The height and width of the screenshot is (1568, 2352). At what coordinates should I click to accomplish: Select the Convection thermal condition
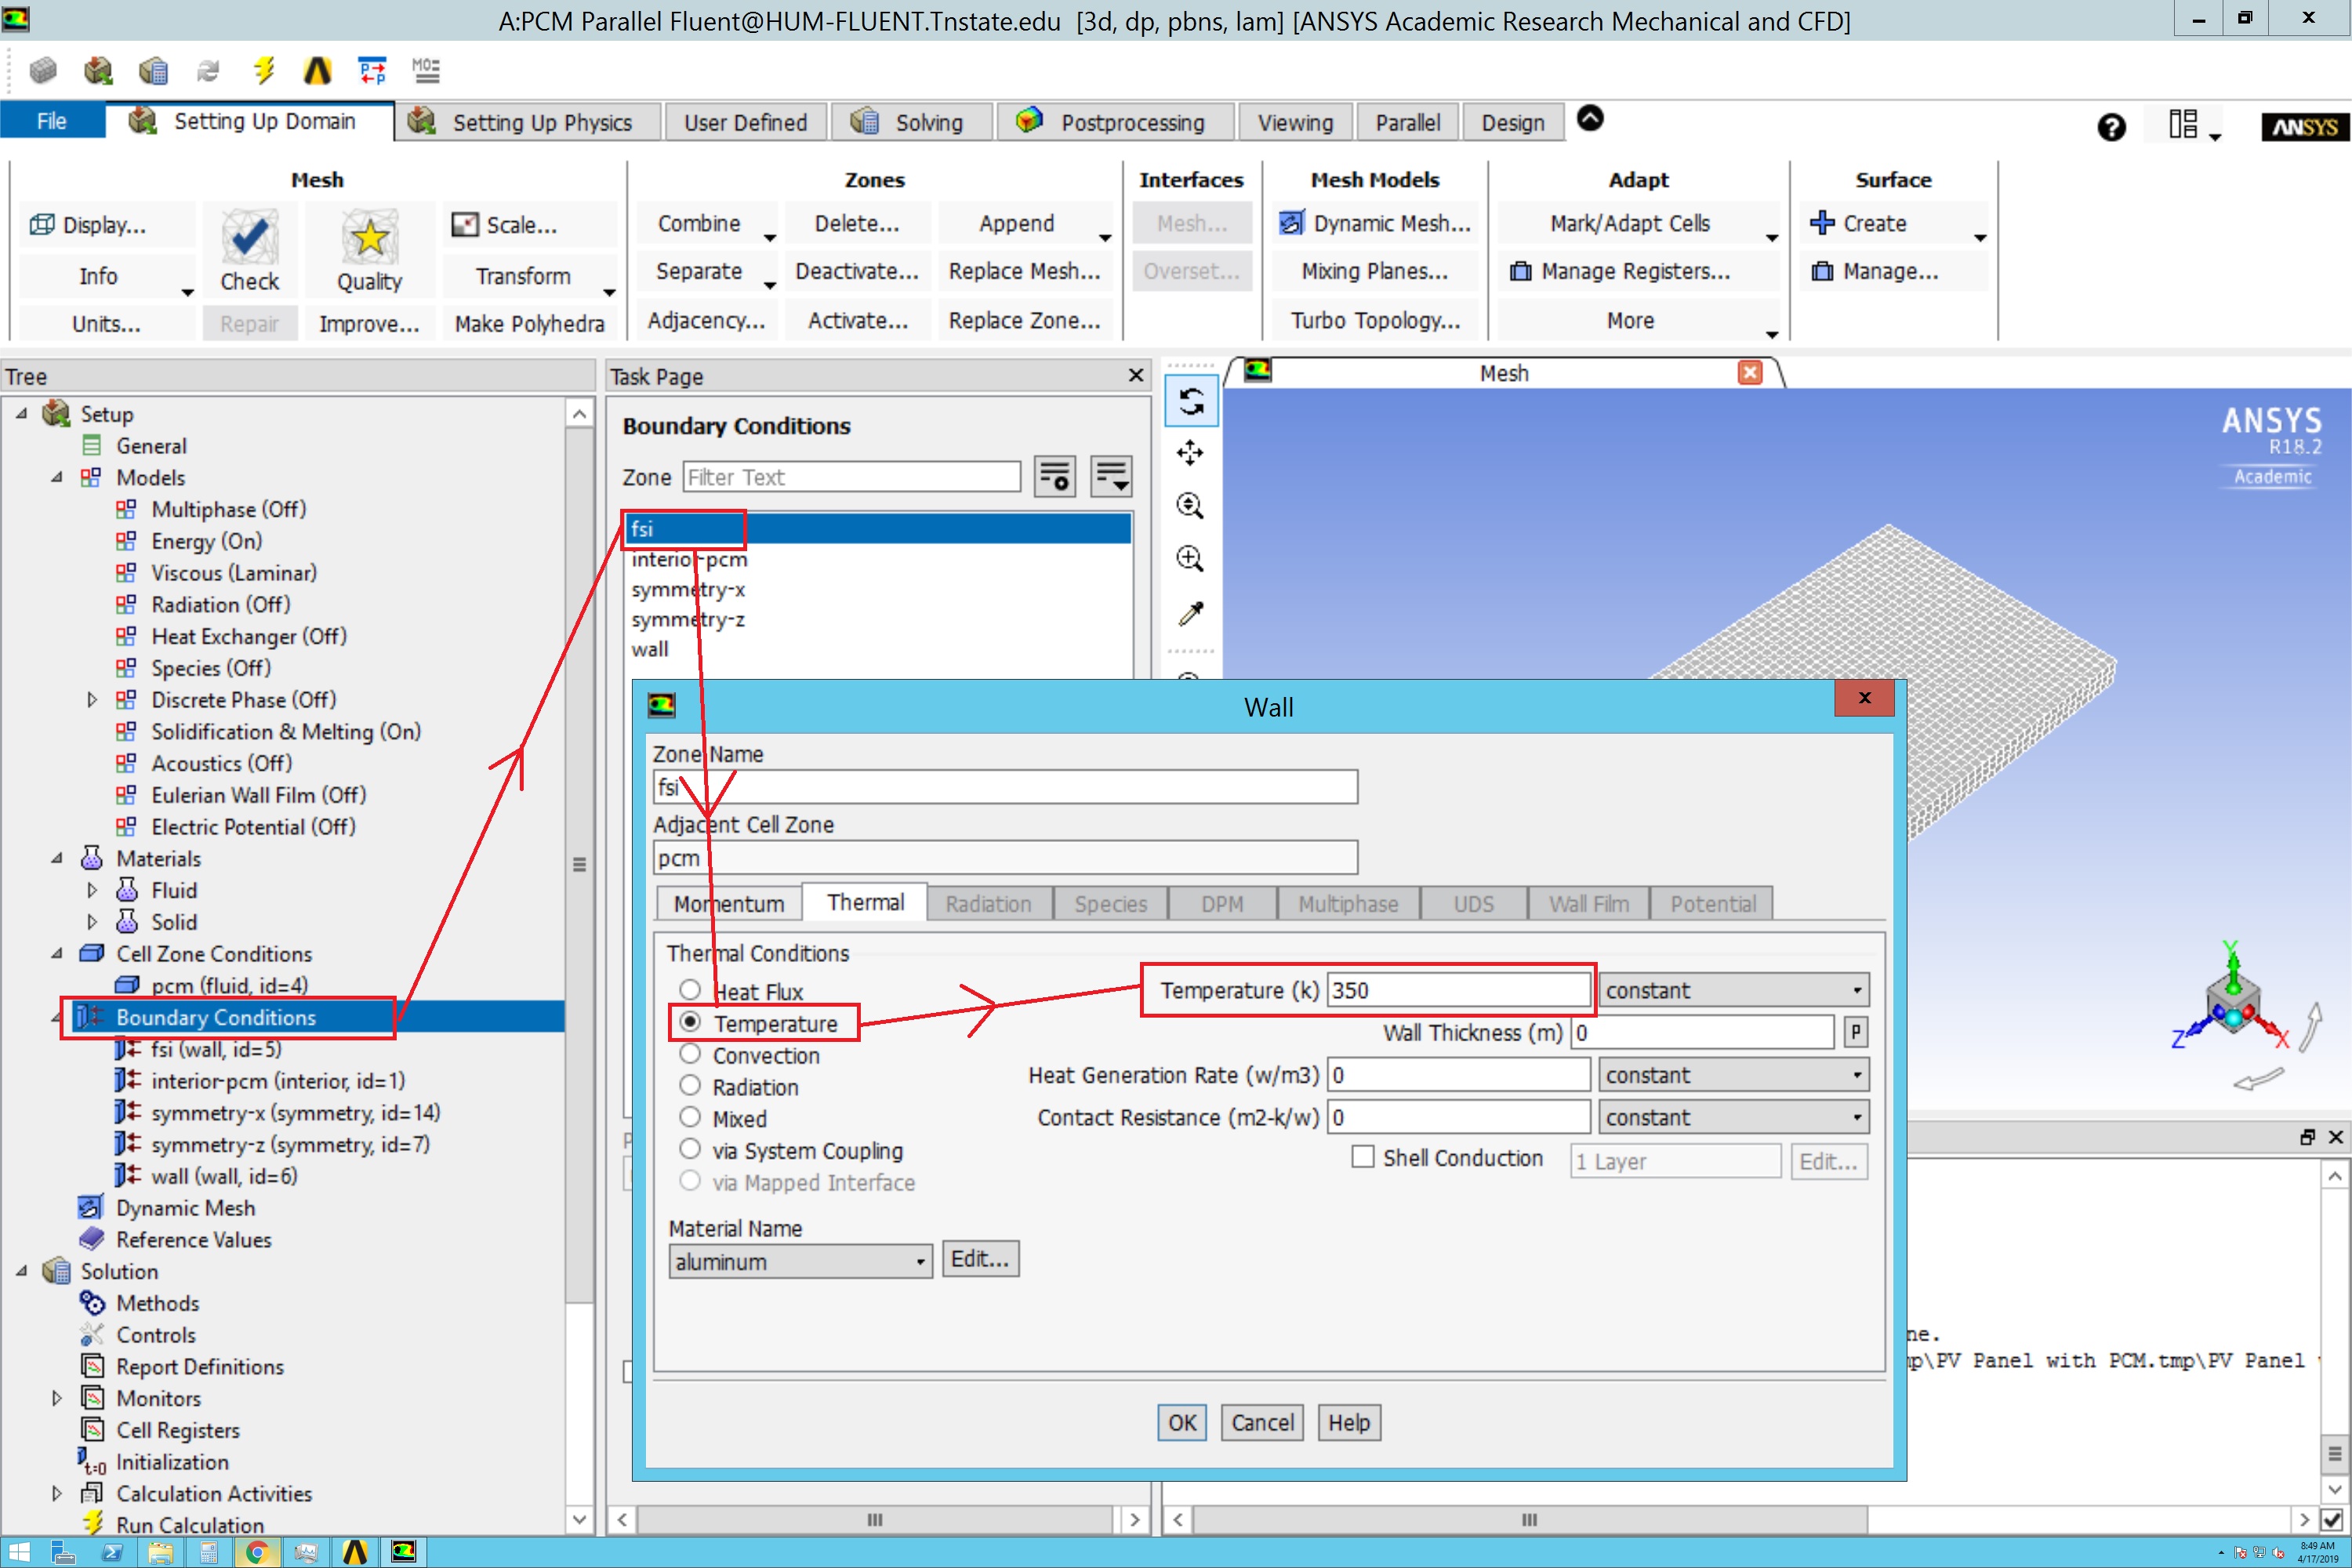tap(690, 1054)
